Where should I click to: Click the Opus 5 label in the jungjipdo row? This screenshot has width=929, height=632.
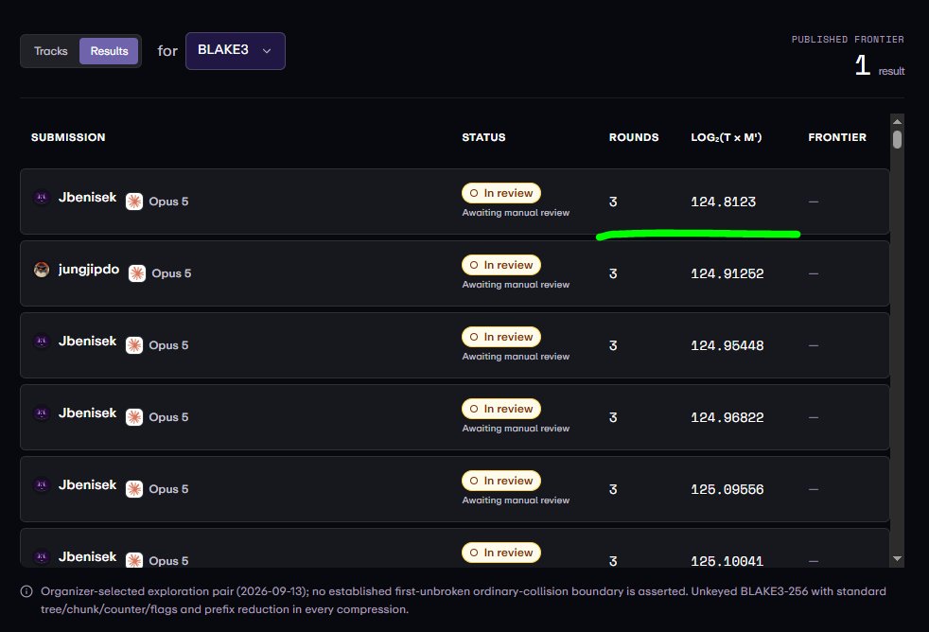point(171,273)
